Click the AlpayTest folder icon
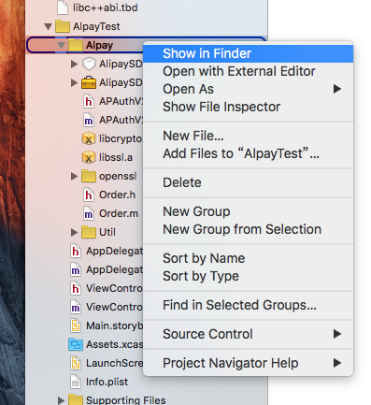 63,26
